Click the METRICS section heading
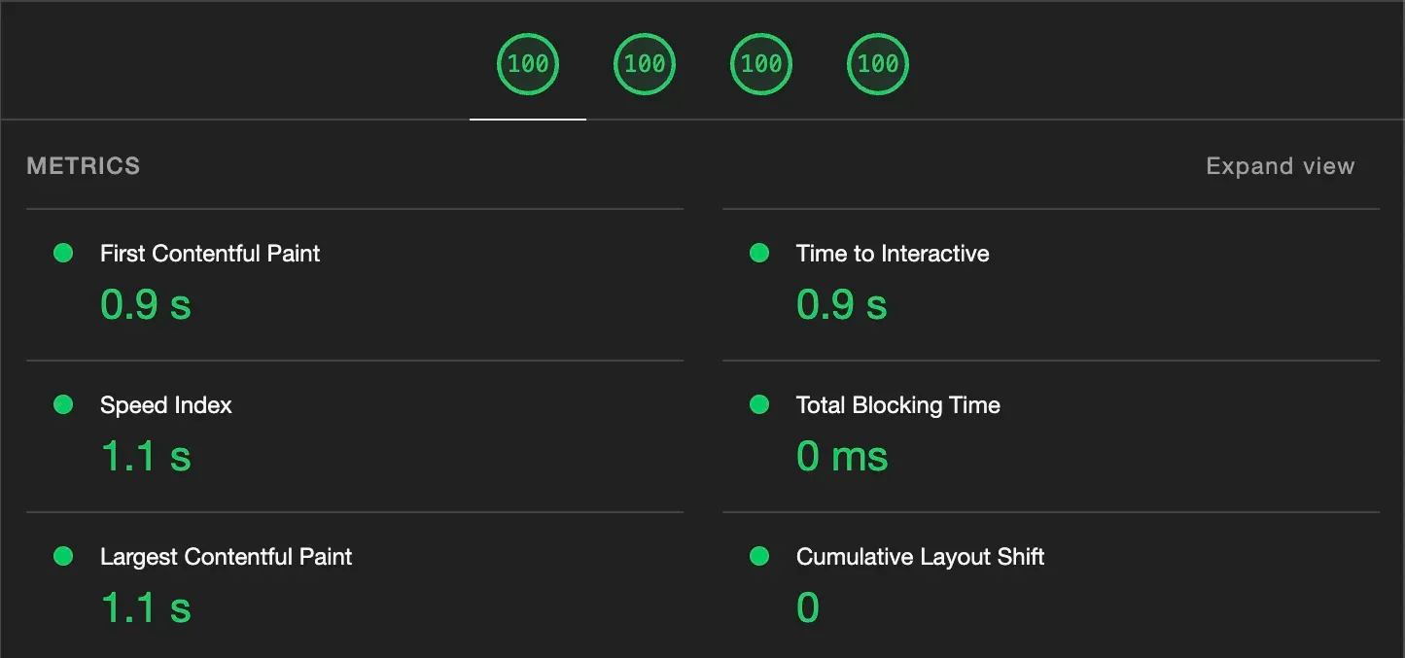Viewport: 1405px width, 658px height. tap(84, 166)
